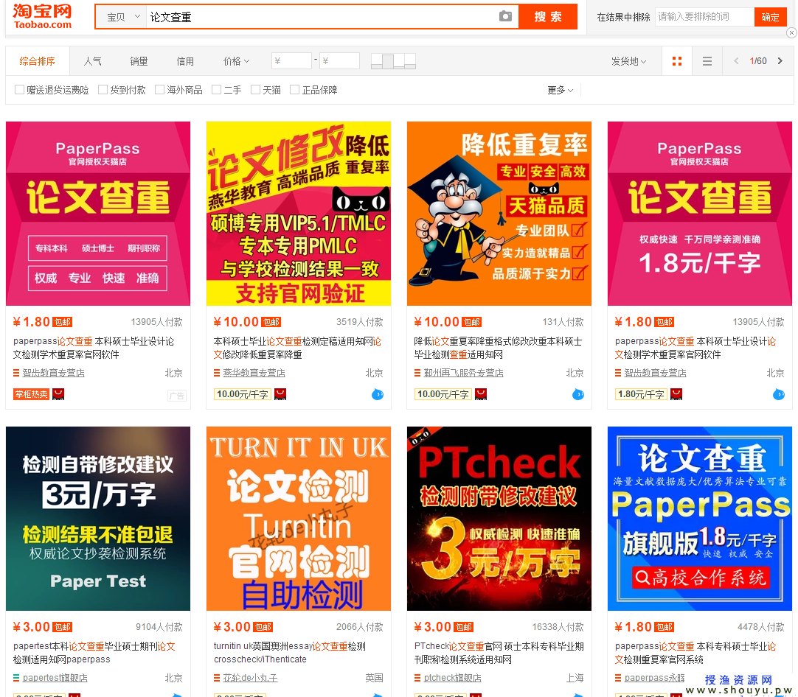Click the 10.00元/千字 tag under 燕华教育专营店
798x697 pixels.
(x=243, y=394)
